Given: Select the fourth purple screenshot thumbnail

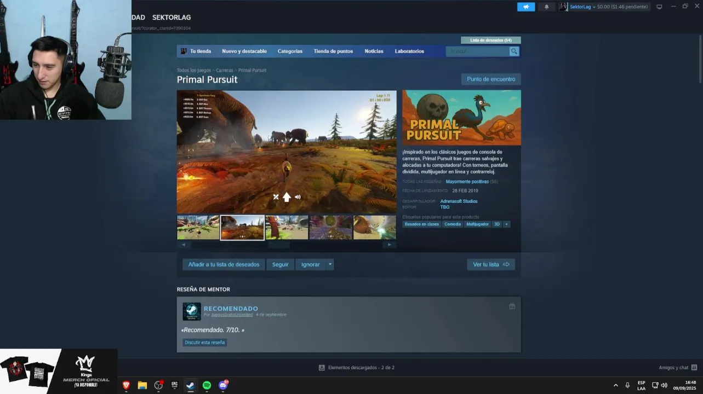Looking at the screenshot, I should tap(330, 227).
